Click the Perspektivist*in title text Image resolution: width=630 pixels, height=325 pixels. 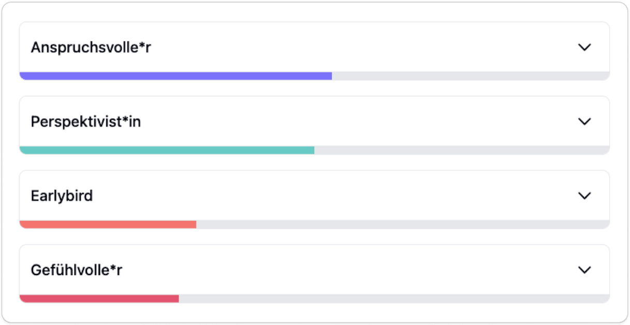point(85,122)
